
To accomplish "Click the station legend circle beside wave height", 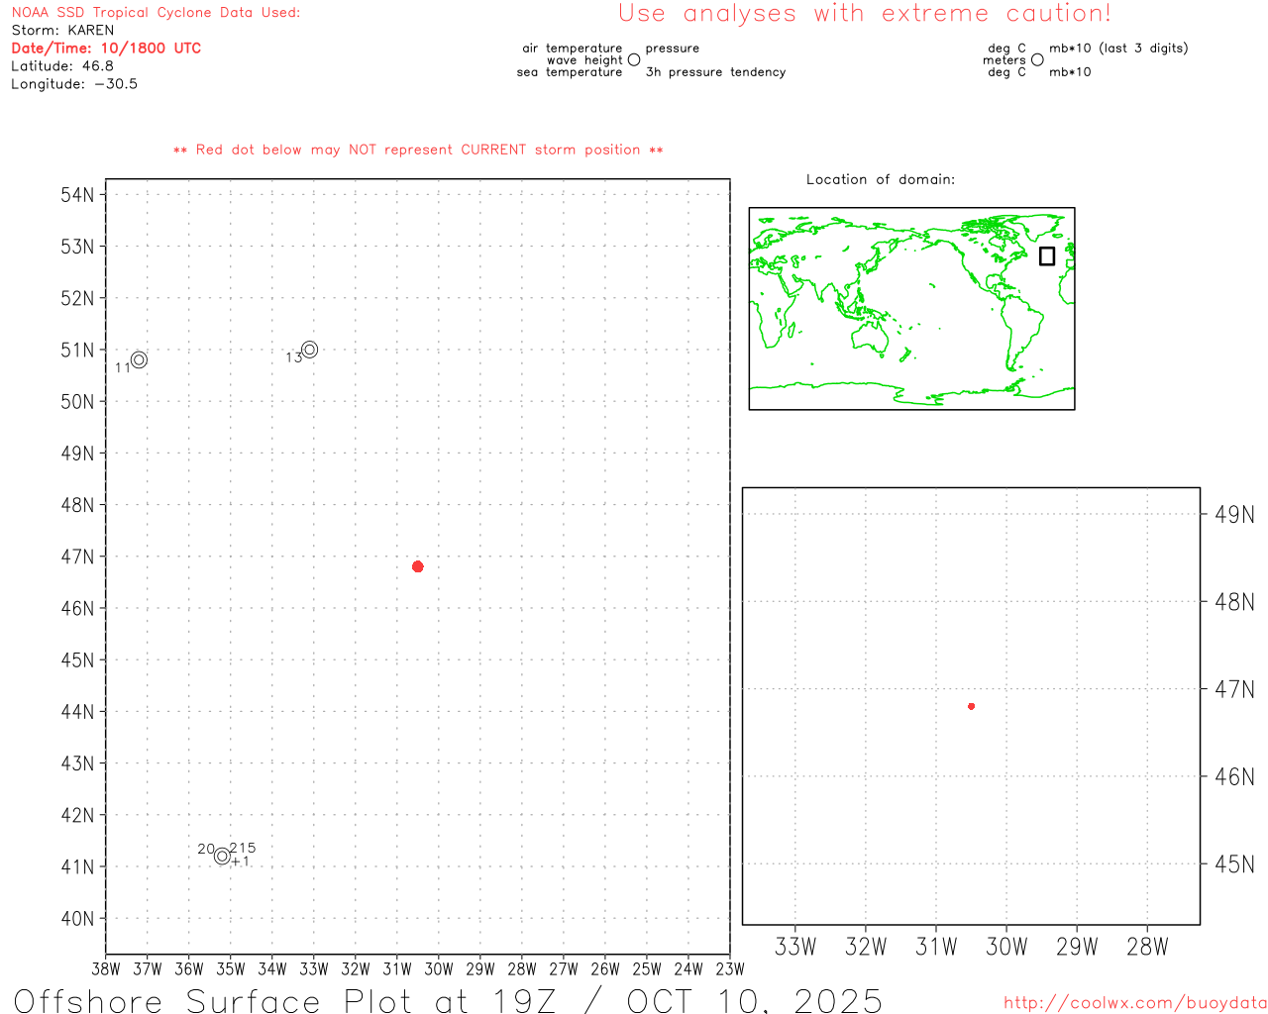I will coord(634,59).
